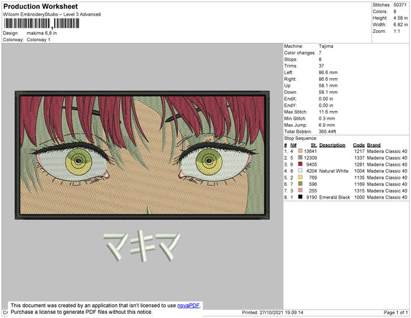
Task: Click the Max Stitch value 11.6 mm
Action: click(x=328, y=112)
